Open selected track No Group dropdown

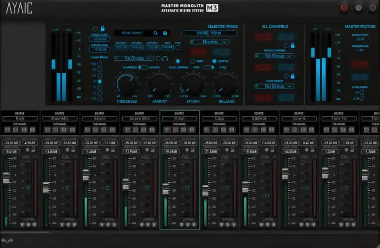click(x=134, y=58)
